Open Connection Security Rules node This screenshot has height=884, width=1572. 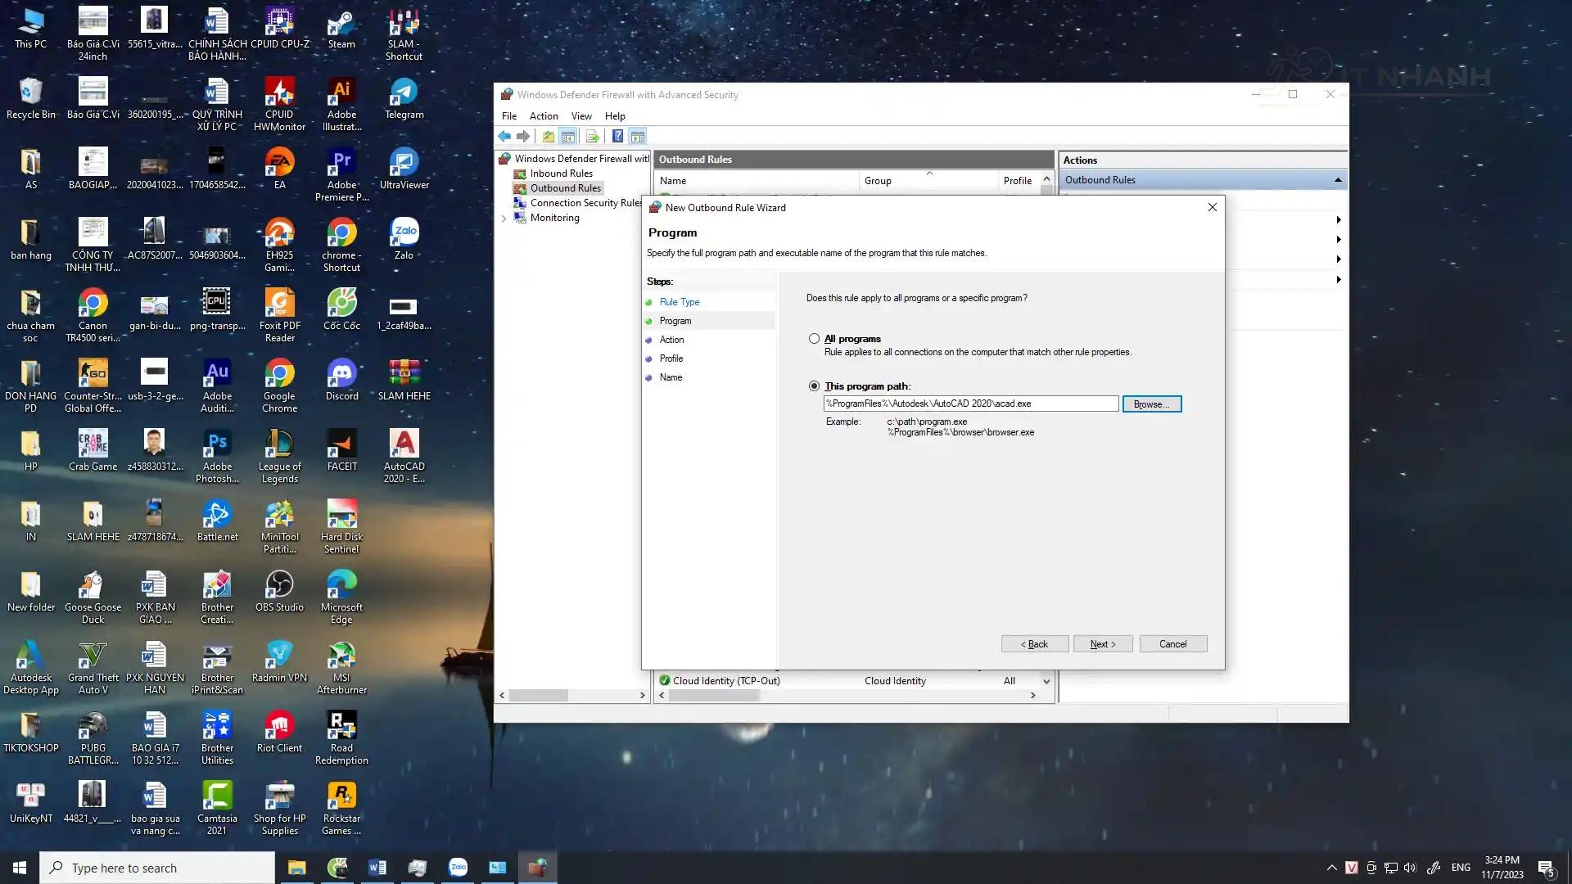click(585, 203)
